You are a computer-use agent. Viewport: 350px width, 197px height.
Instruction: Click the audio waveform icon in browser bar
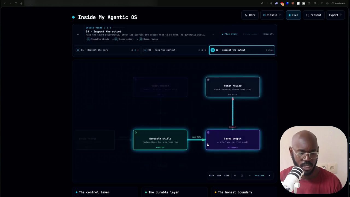point(327,3)
